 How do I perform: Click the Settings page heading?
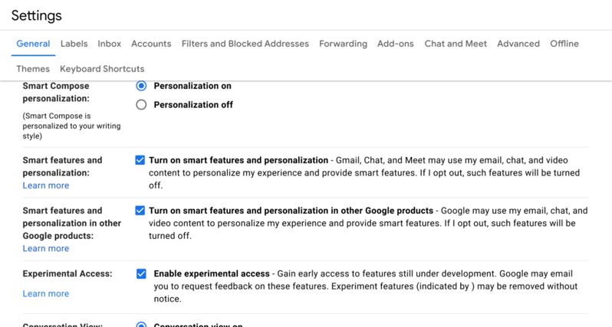[x=36, y=15]
